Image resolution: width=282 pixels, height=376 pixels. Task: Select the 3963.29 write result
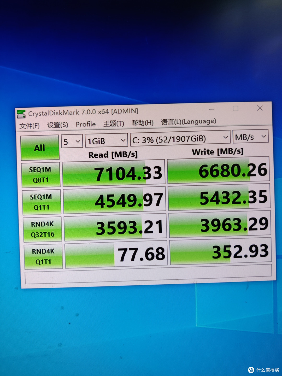220,224
